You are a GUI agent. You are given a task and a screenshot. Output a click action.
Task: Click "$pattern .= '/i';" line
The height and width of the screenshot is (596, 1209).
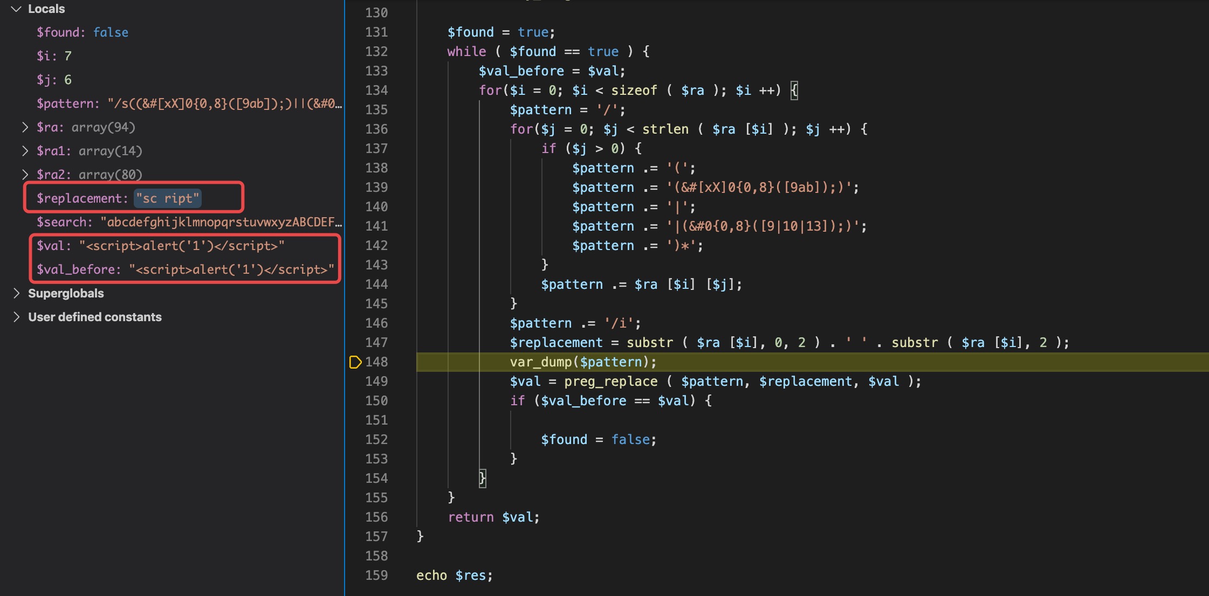(x=575, y=323)
